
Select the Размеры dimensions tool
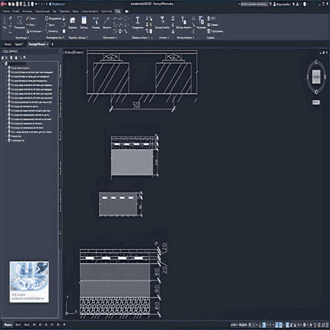coord(96,23)
